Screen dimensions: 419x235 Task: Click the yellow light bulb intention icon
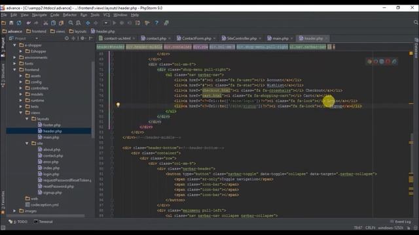pyautogui.click(x=118, y=105)
